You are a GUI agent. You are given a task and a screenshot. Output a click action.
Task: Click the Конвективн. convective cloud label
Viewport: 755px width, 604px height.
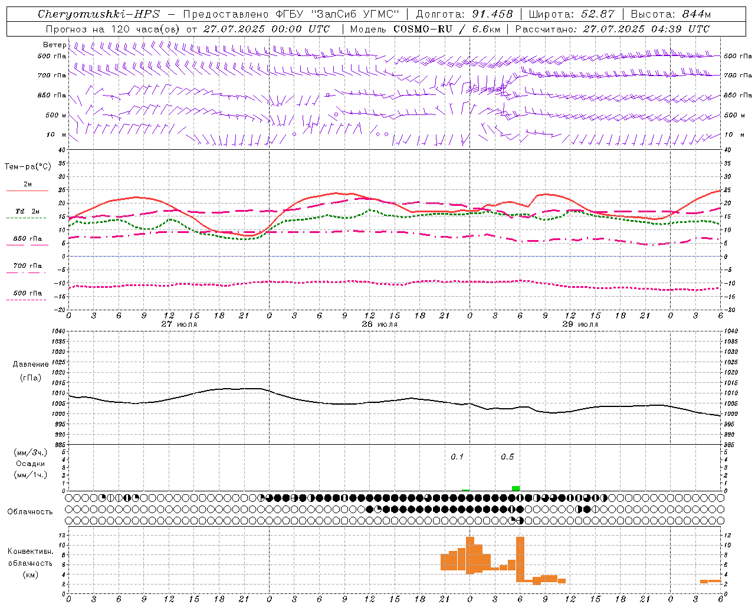click(x=30, y=552)
